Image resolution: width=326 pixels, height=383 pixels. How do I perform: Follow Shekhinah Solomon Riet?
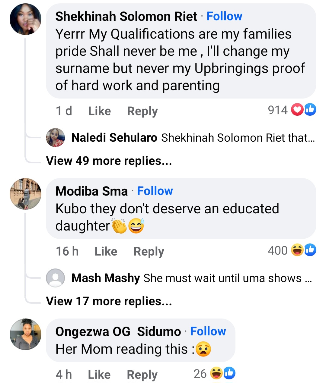click(x=224, y=16)
